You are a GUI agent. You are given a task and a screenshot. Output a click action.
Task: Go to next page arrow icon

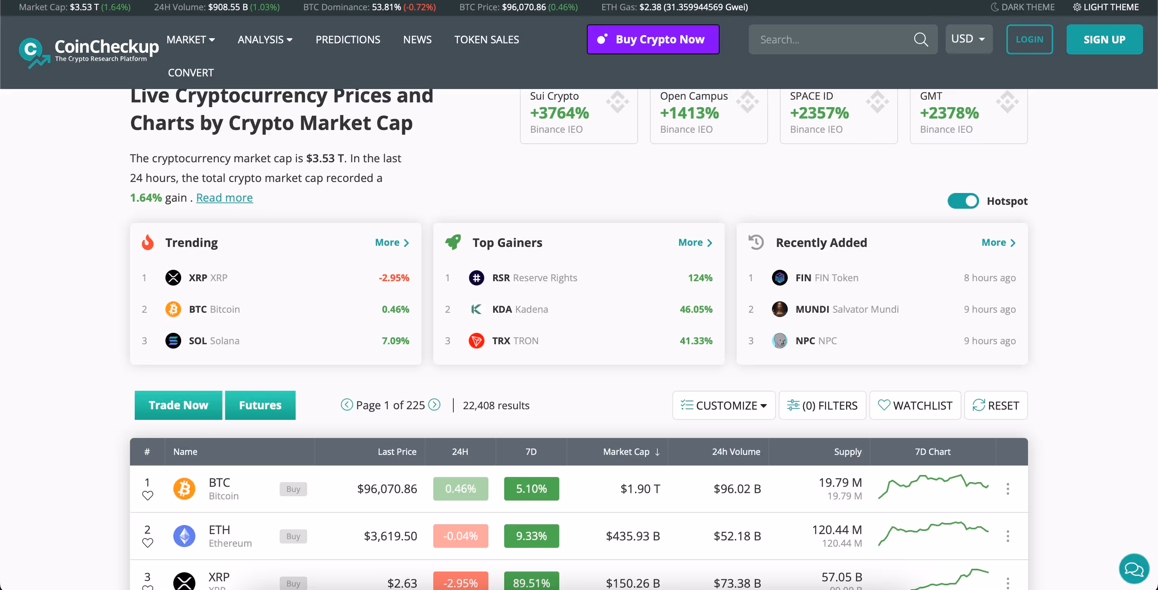(434, 405)
